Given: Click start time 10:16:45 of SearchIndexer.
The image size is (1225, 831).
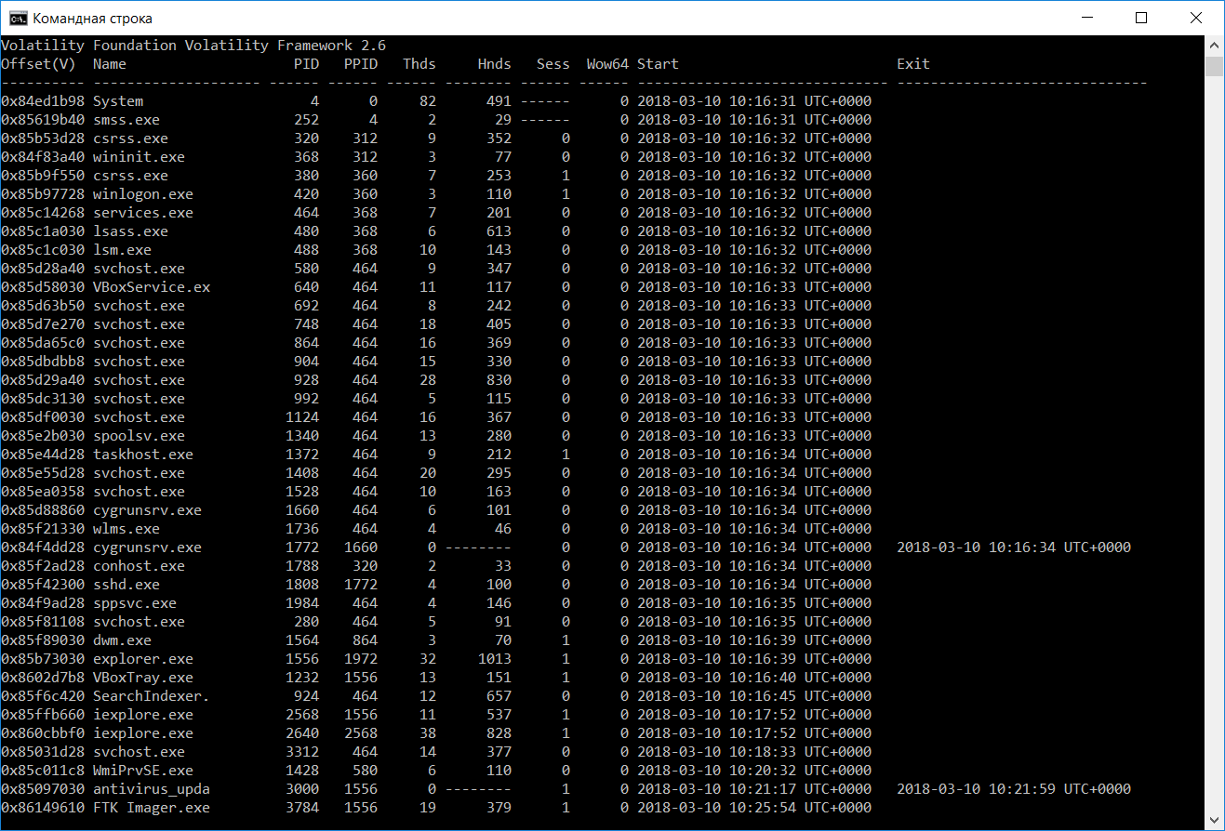Looking at the screenshot, I should 754,696.
